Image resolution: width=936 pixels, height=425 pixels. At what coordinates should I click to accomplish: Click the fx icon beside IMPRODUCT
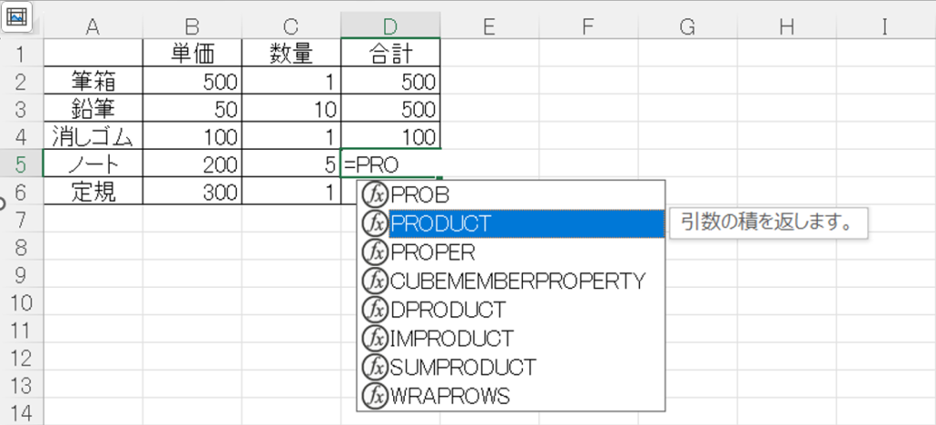coord(375,338)
